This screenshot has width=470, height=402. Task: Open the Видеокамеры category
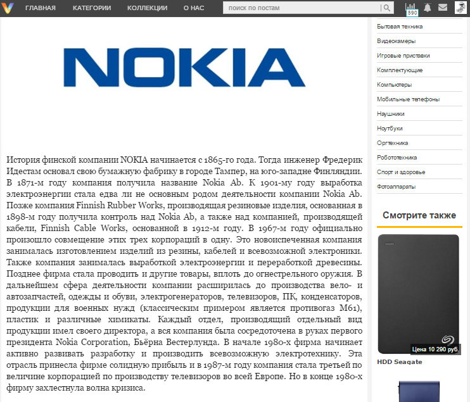(x=396, y=41)
